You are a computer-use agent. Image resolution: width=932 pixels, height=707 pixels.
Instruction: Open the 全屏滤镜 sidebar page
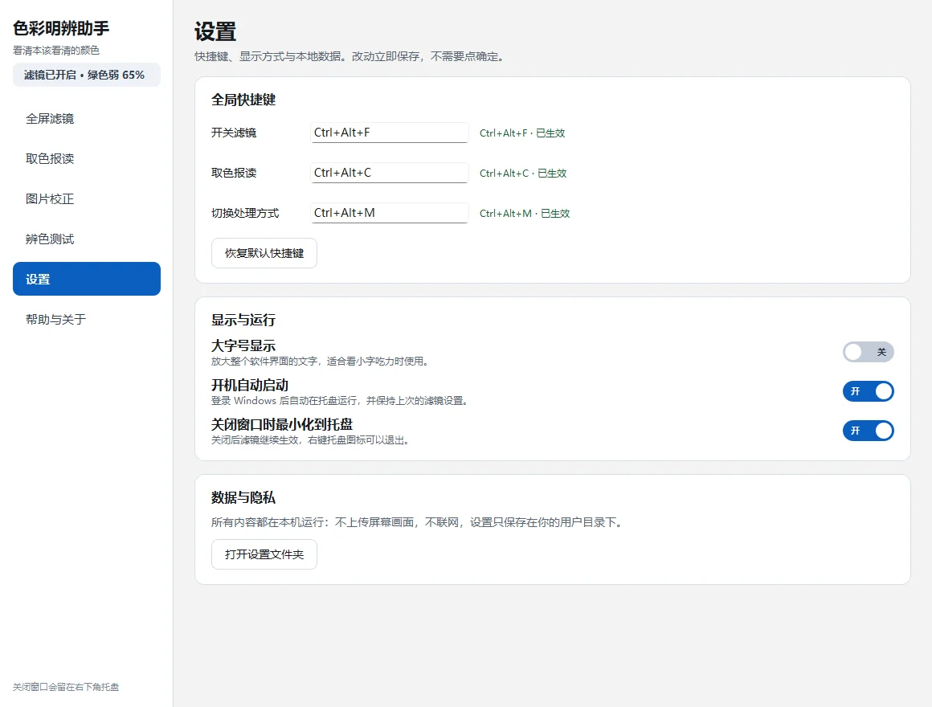pos(87,119)
